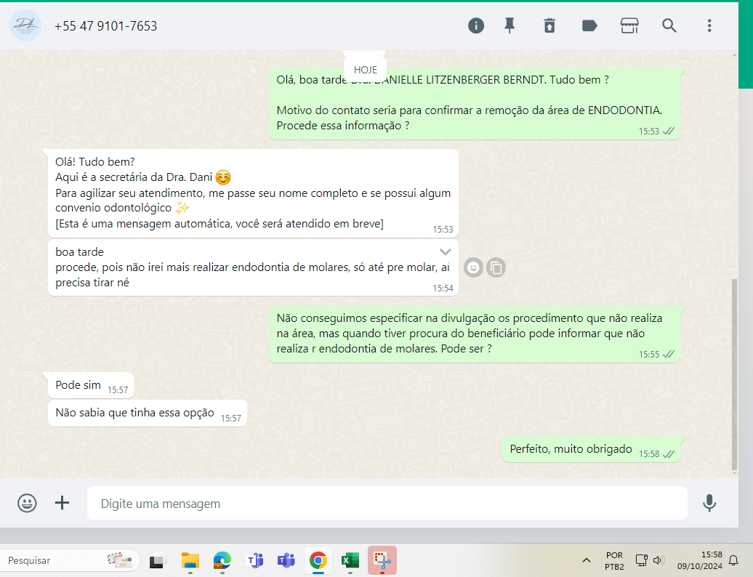The width and height of the screenshot is (753, 577).
Task: Start voice recording with microphone icon
Action: point(709,503)
